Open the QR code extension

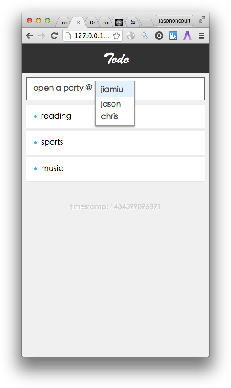click(173, 36)
